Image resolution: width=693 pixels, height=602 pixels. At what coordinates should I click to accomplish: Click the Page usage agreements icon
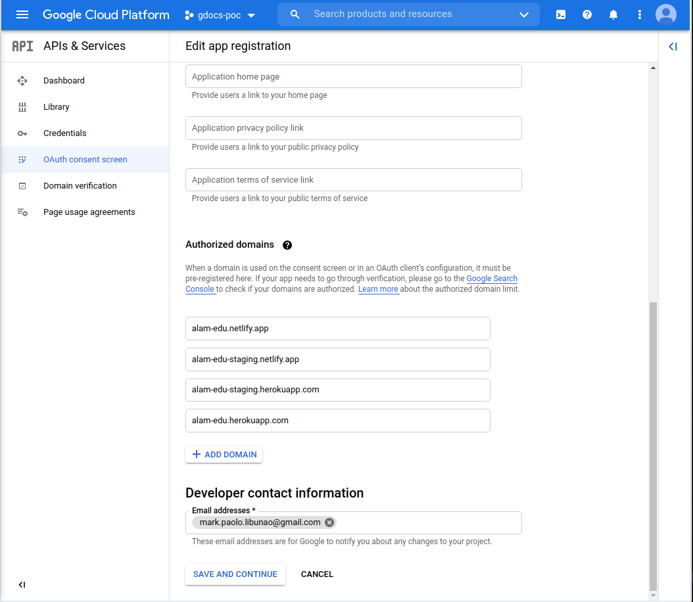click(22, 212)
